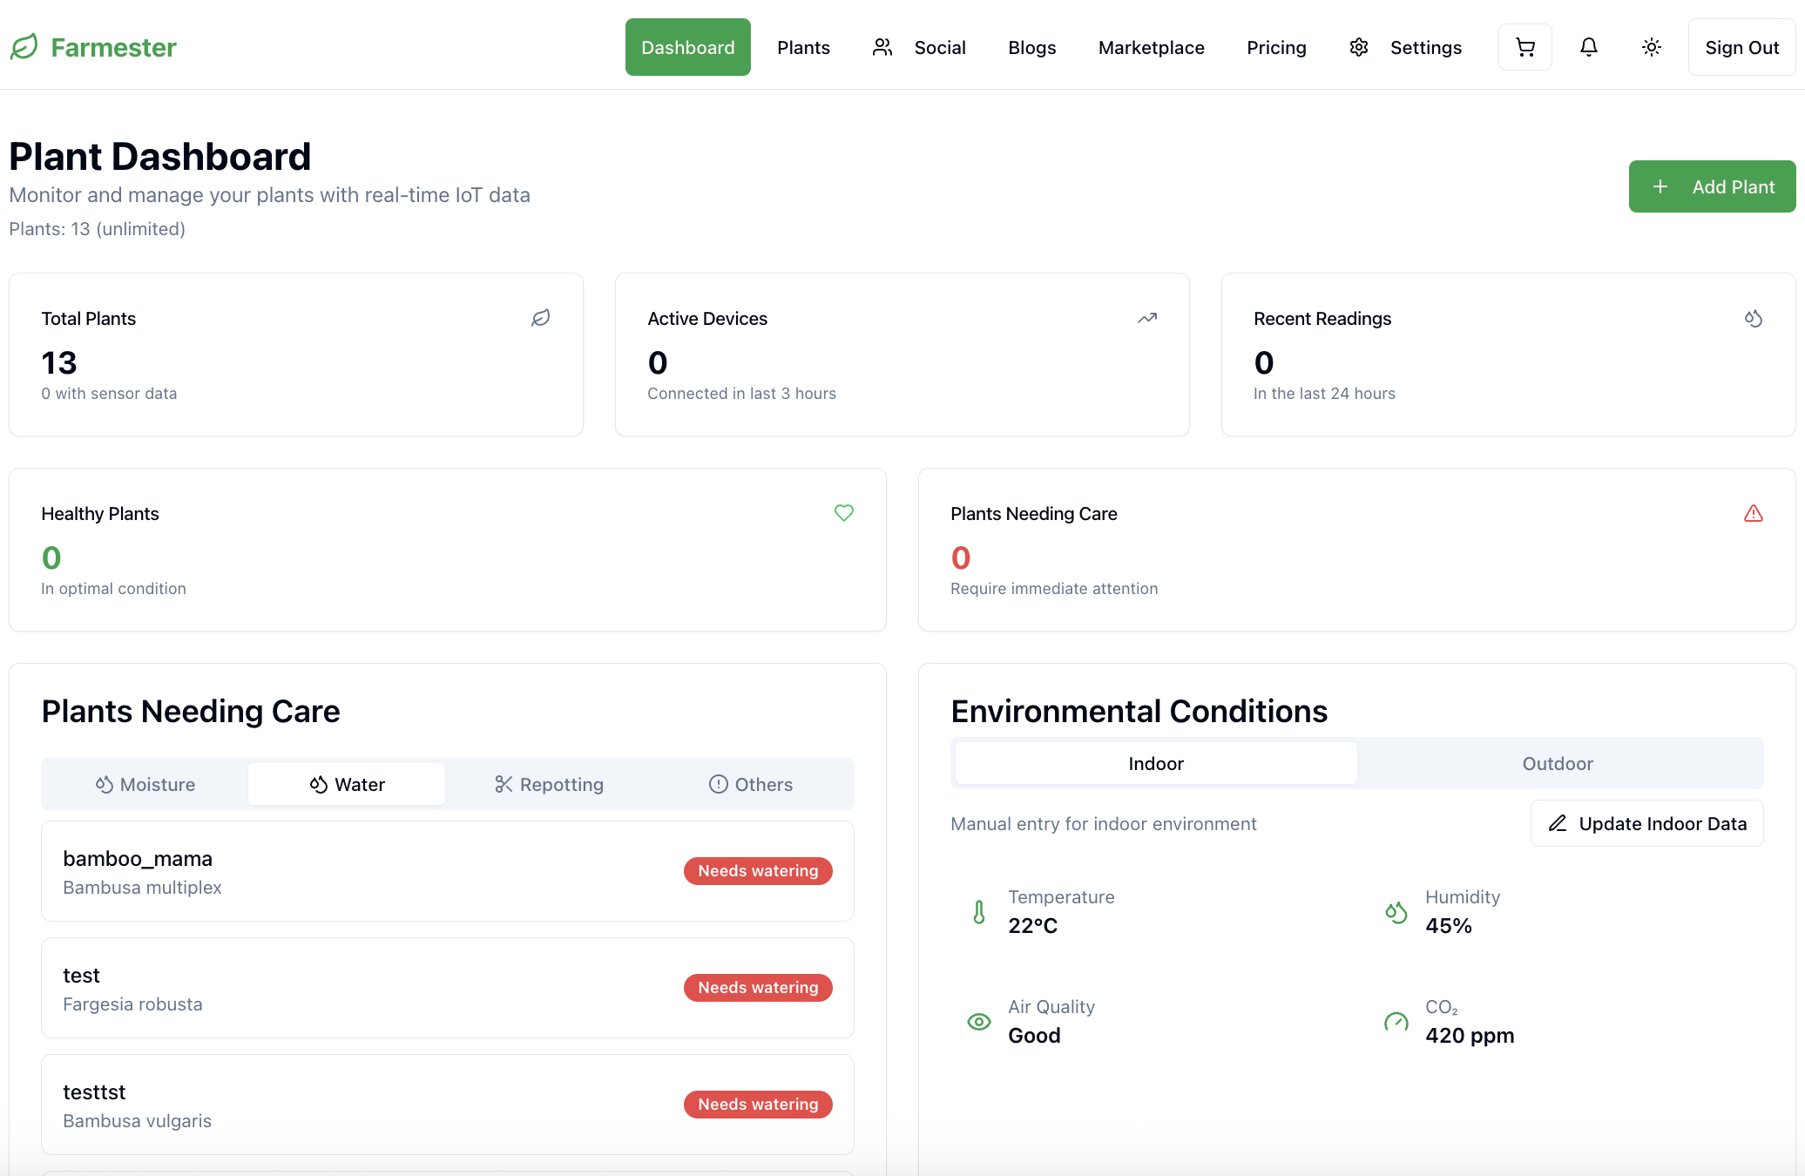
Task: Click the Farmester brand name link
Action: pos(113,47)
